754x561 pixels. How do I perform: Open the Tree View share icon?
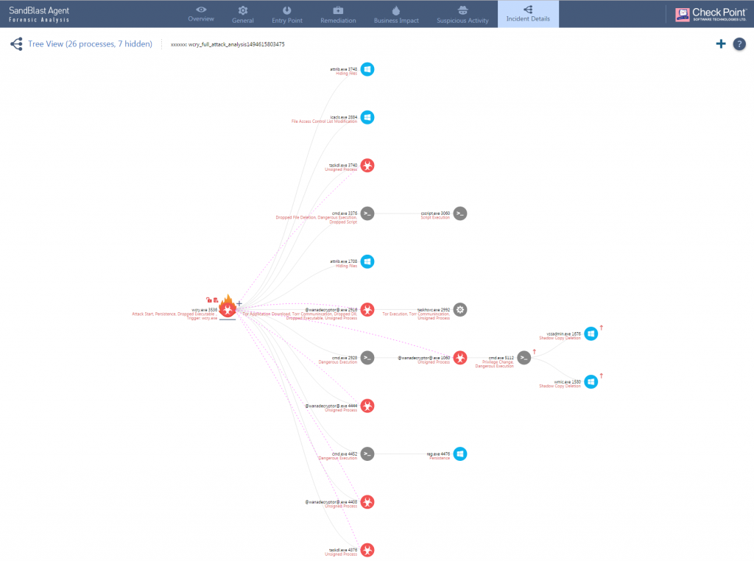(16, 43)
